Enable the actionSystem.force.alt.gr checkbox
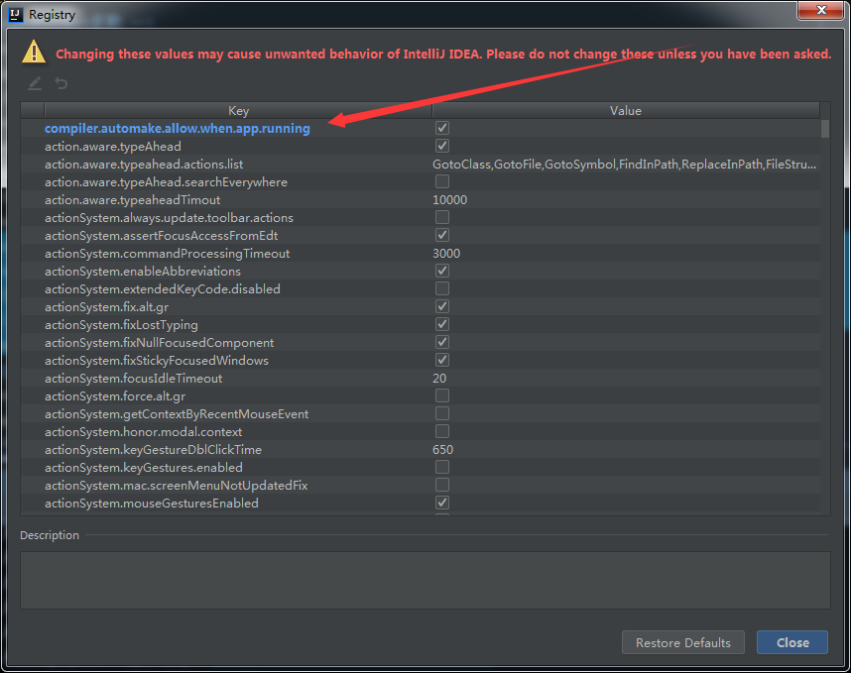 441,395
